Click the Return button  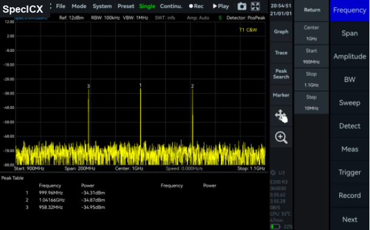coord(312,10)
